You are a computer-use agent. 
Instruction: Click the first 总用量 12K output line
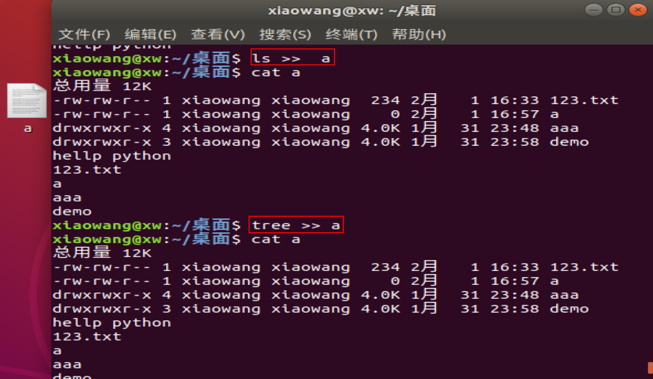click(x=102, y=86)
